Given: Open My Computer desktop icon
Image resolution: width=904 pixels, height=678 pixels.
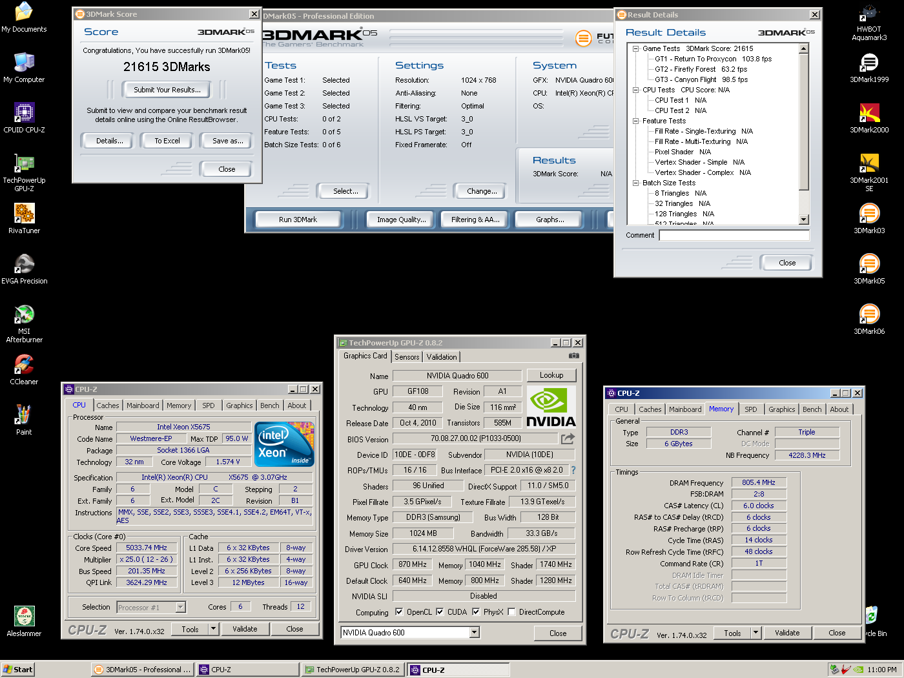Looking at the screenshot, I should (x=24, y=68).
